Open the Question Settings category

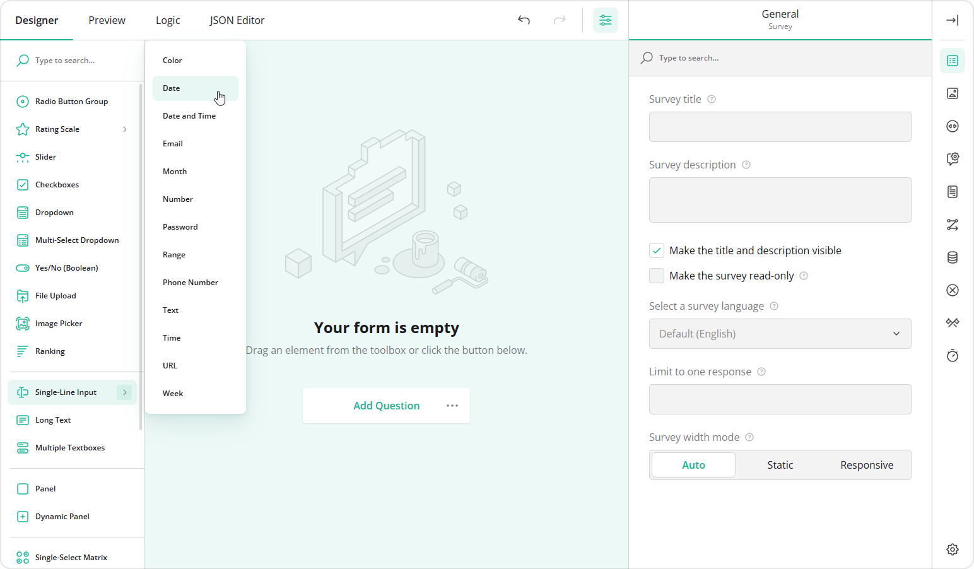click(x=953, y=158)
